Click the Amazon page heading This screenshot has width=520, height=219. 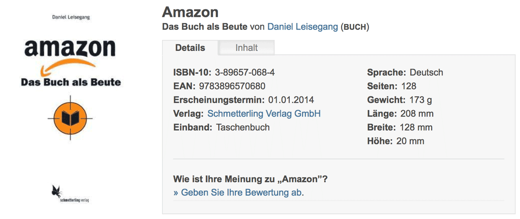[x=190, y=12]
